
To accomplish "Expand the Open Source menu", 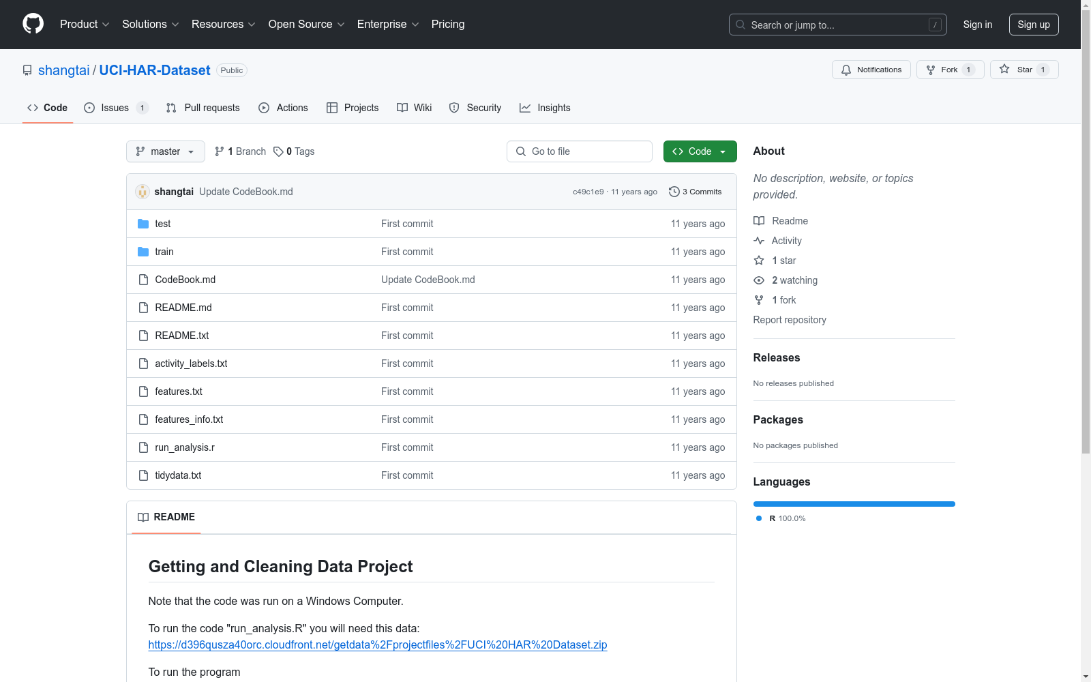I will [x=307, y=25].
